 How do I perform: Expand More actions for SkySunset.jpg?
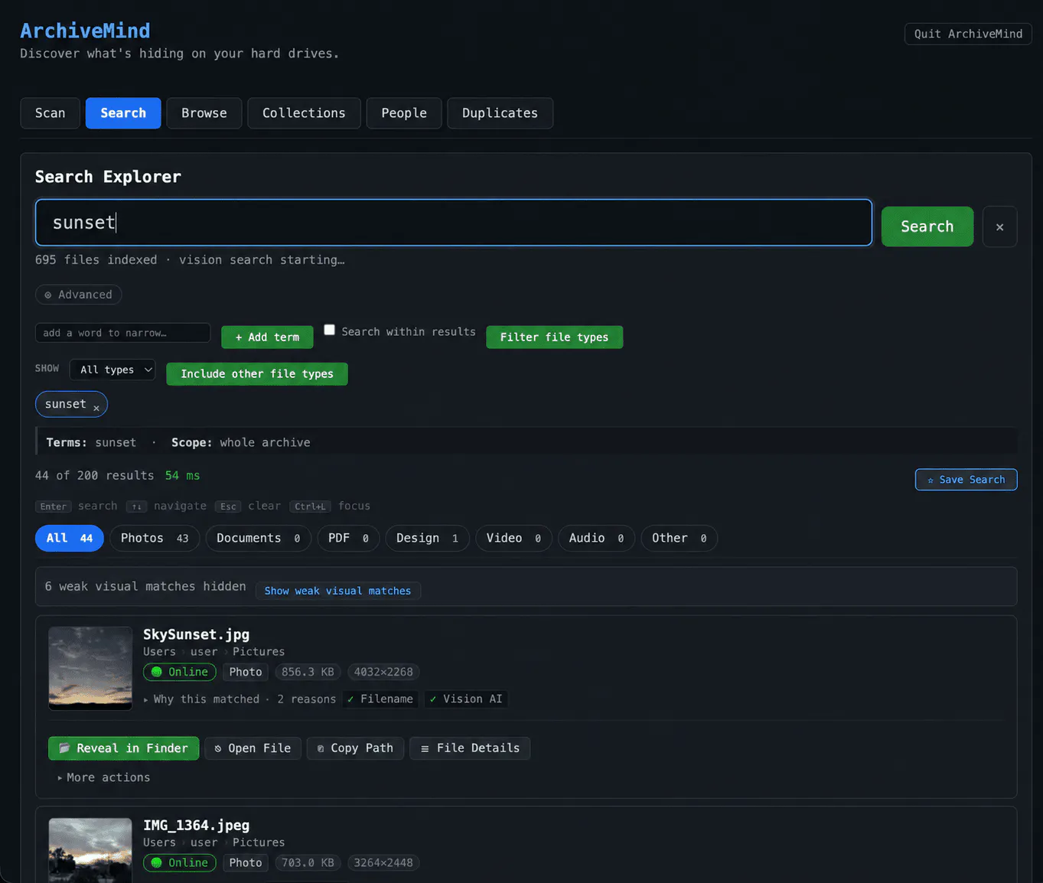click(x=104, y=777)
